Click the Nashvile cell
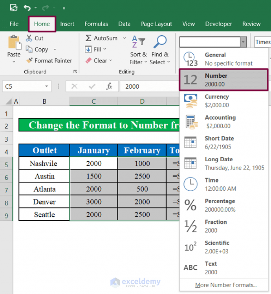Image resolution: width=271 pixels, height=294 pixels. click(44, 163)
